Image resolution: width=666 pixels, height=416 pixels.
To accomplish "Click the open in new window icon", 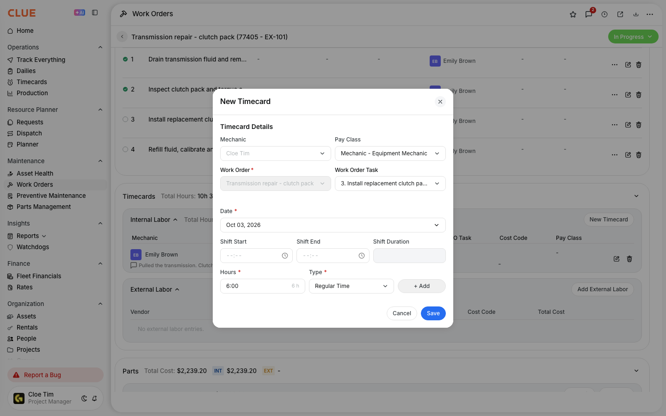I will tap(620, 14).
